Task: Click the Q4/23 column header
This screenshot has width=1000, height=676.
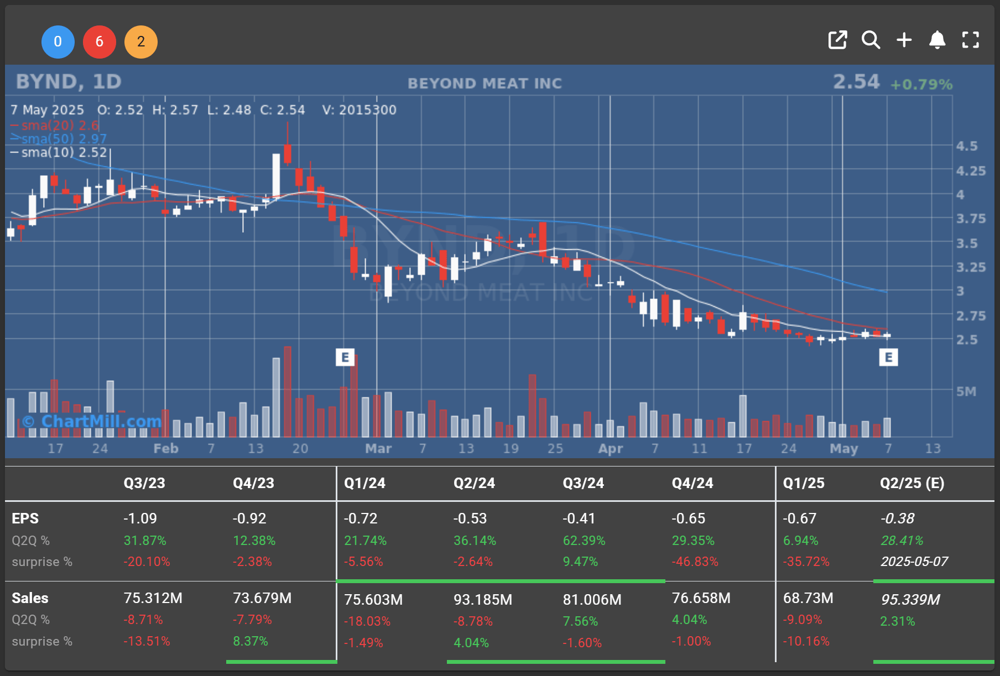Action: (253, 483)
